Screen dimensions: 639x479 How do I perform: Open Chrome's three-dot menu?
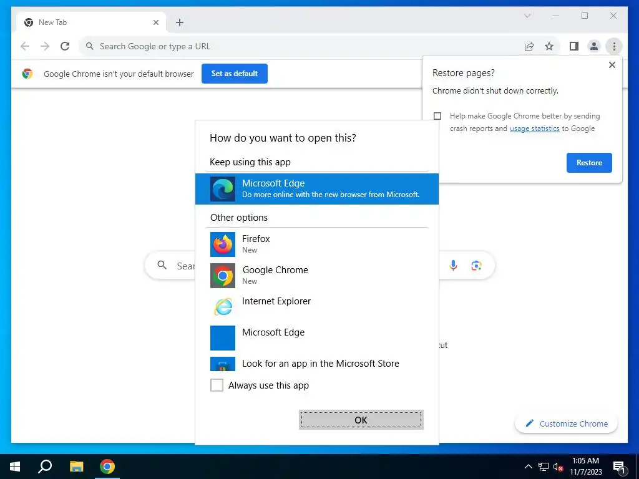click(614, 46)
